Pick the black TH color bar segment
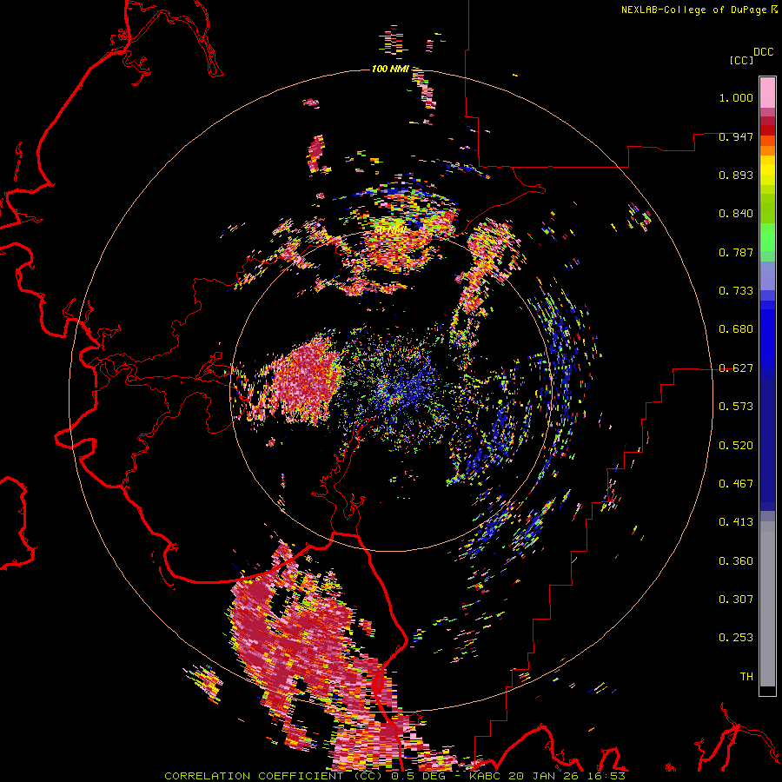This screenshot has width=782, height=782. point(767,690)
